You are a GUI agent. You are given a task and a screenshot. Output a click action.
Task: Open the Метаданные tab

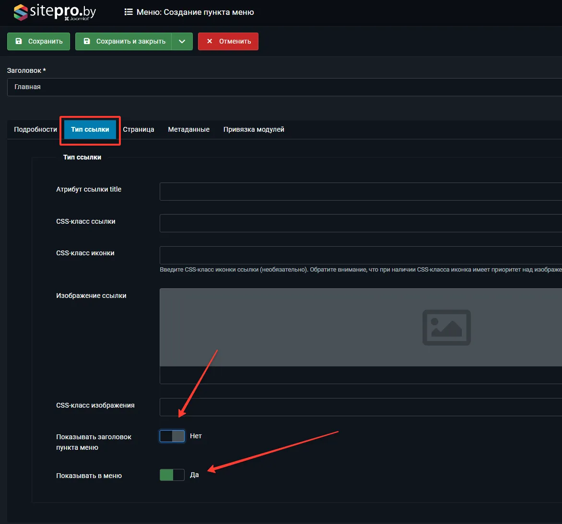coord(188,129)
